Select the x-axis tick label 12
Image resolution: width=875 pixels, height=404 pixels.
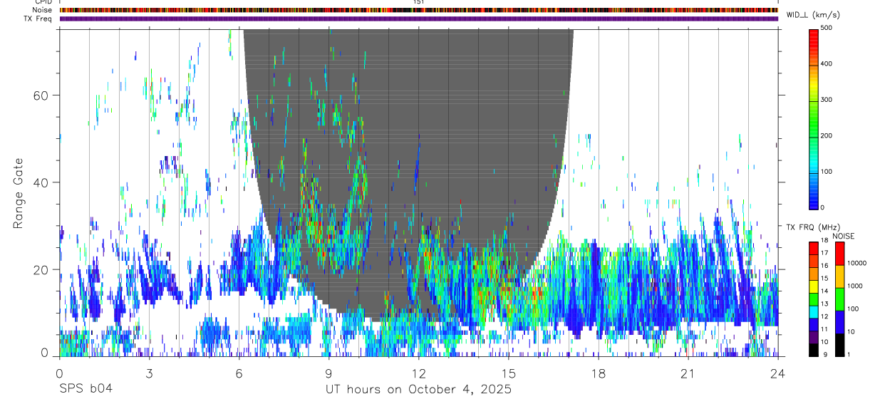(x=418, y=373)
